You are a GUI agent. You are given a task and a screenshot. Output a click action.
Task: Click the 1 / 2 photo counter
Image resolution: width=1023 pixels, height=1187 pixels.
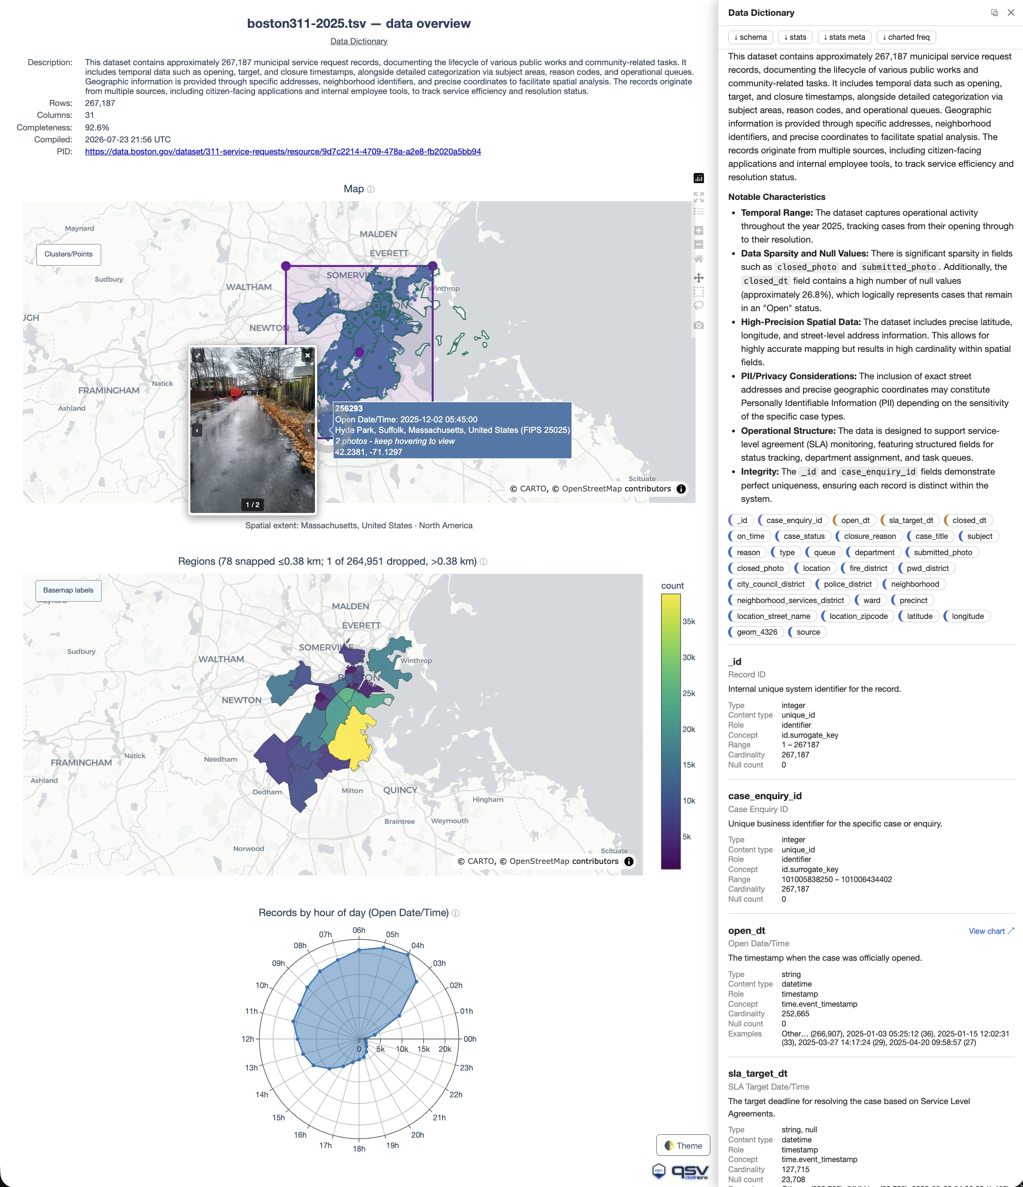[x=253, y=505]
